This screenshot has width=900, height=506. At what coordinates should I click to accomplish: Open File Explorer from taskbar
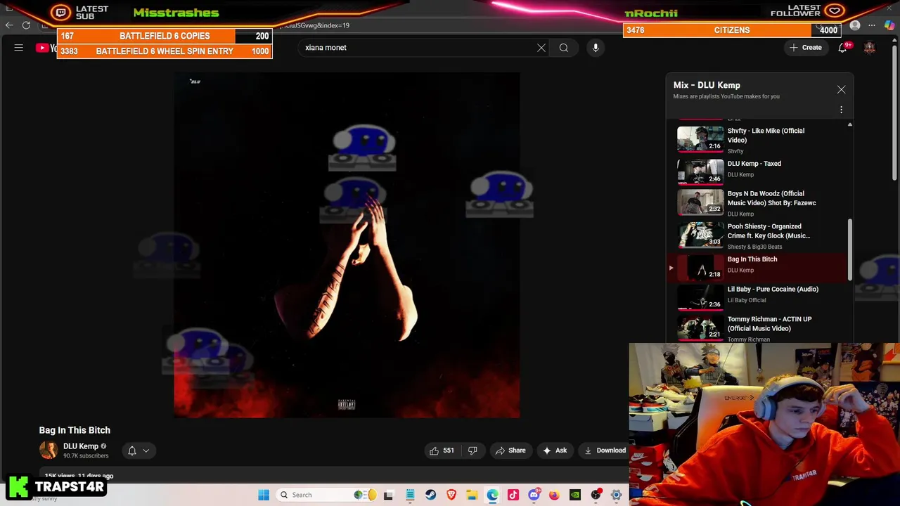pos(472,495)
